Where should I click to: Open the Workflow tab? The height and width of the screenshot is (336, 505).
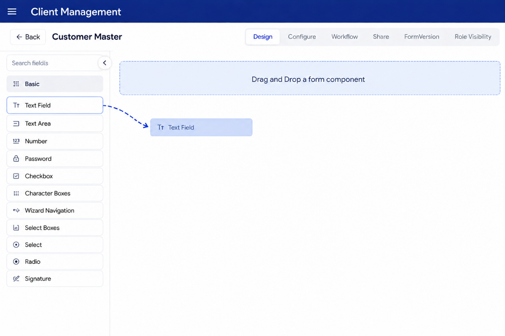[x=345, y=37]
